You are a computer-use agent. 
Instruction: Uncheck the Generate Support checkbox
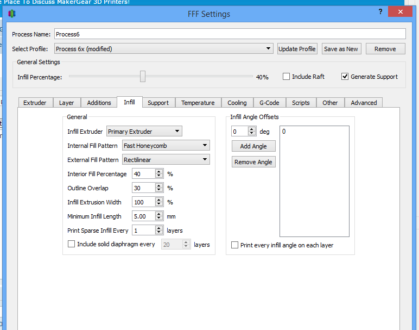tap(345, 77)
